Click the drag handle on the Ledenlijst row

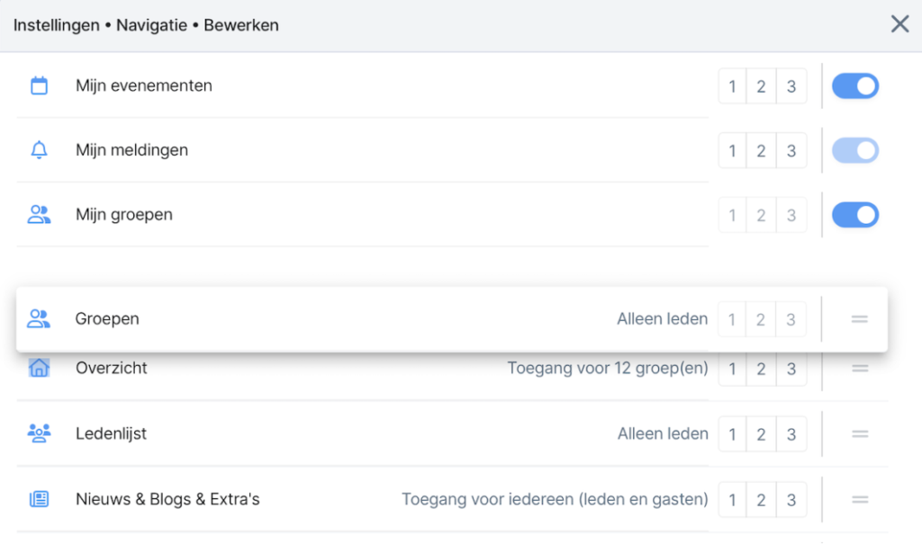pos(859,433)
